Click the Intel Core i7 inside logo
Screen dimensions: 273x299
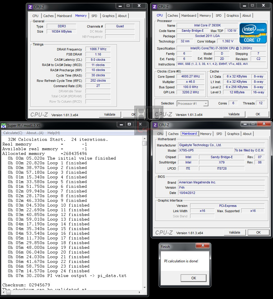[x=253, y=33]
